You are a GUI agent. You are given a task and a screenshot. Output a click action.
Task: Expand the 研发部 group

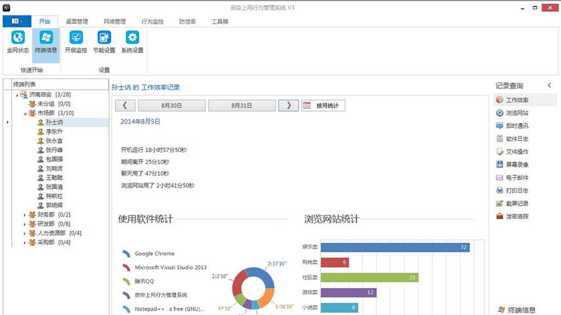click(25, 225)
